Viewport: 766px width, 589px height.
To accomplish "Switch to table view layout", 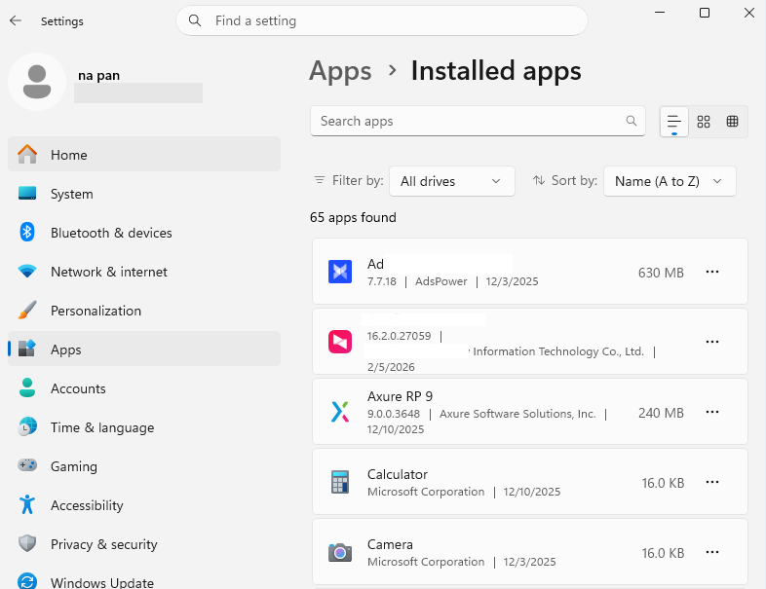I will pyautogui.click(x=732, y=122).
